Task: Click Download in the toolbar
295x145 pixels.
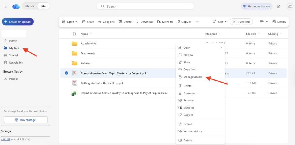Action: [x=144, y=22]
